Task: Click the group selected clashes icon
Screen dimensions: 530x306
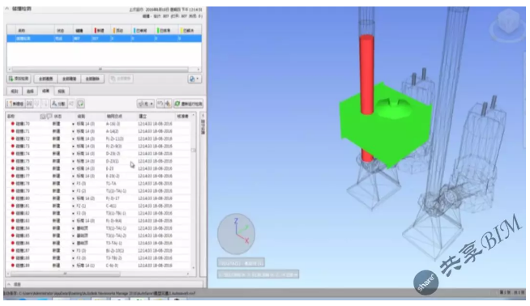Action: [x=29, y=104]
